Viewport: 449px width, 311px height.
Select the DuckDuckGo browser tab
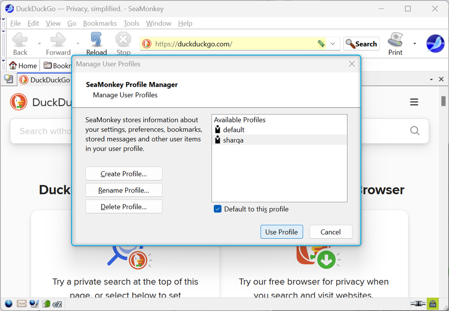coord(44,79)
